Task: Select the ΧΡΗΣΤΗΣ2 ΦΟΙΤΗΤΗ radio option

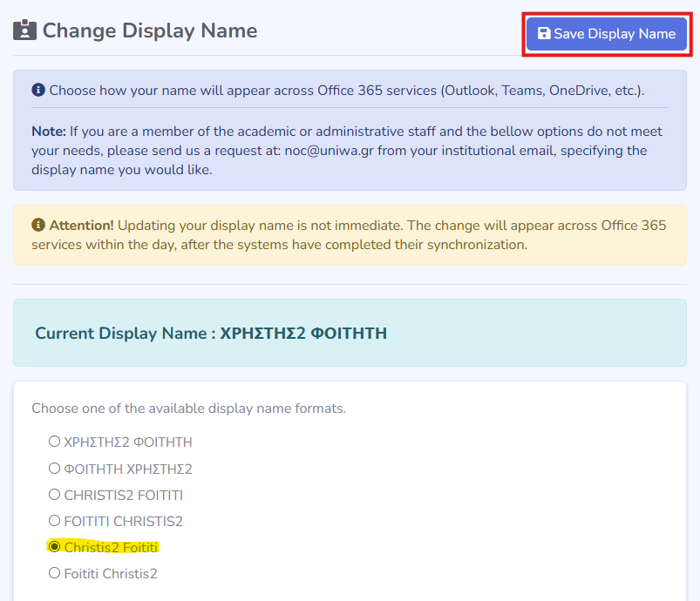Action: pos(54,442)
